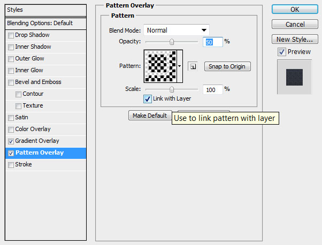Enable the Inner Glow checkbox
322x245 pixels.
tap(11, 71)
